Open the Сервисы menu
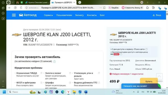168x95 pixels. coord(48,15)
